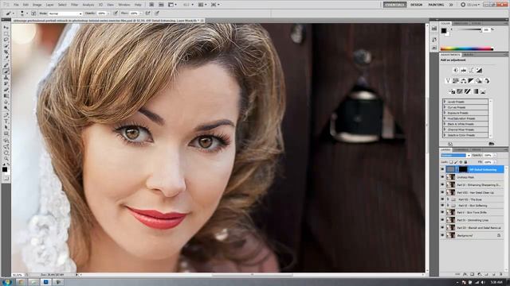Image resolution: width=510 pixels, height=286 pixels.
Task: Select the Zoom tool in the toolbox
Action: (x=6, y=159)
